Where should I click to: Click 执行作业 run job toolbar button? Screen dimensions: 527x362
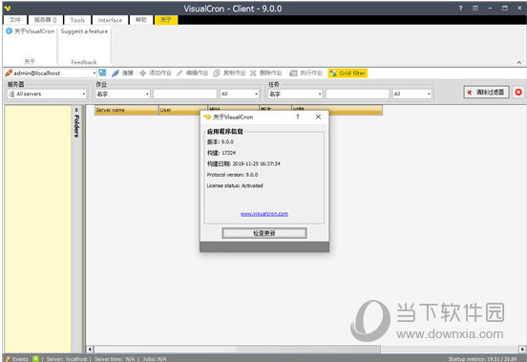click(306, 73)
